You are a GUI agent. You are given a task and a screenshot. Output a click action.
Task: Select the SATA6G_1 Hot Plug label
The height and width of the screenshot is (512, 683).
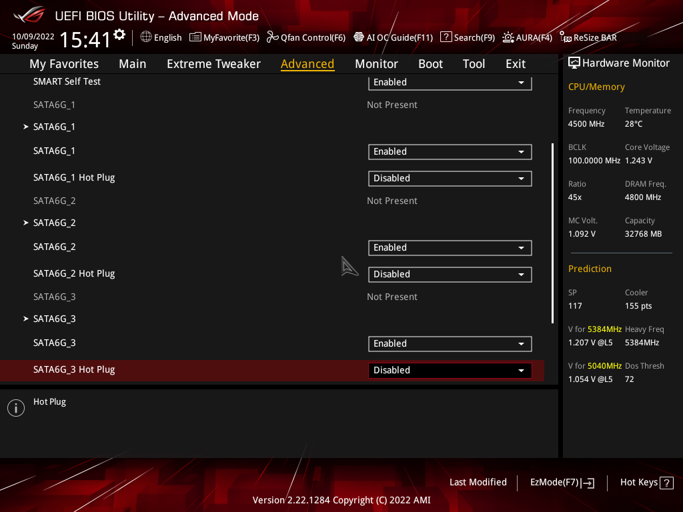pos(74,177)
